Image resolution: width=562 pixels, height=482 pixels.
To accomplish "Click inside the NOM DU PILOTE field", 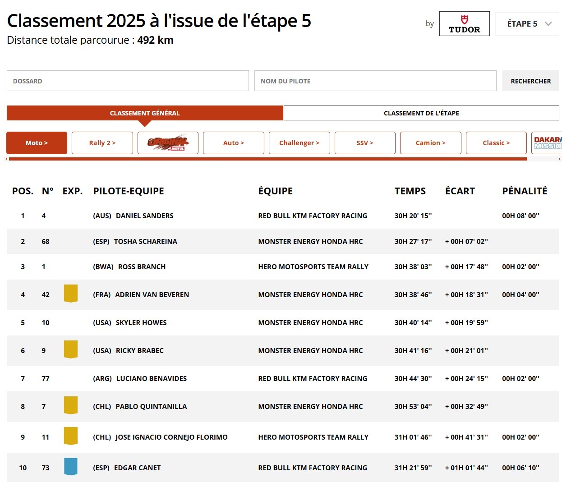I will pos(375,81).
